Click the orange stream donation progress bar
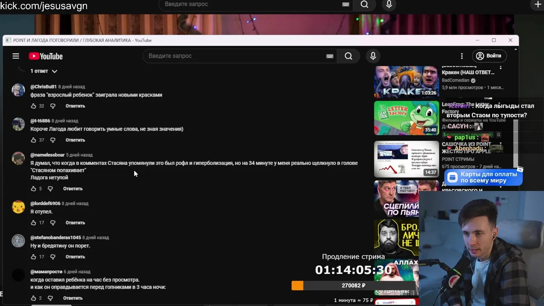 click(x=354, y=286)
